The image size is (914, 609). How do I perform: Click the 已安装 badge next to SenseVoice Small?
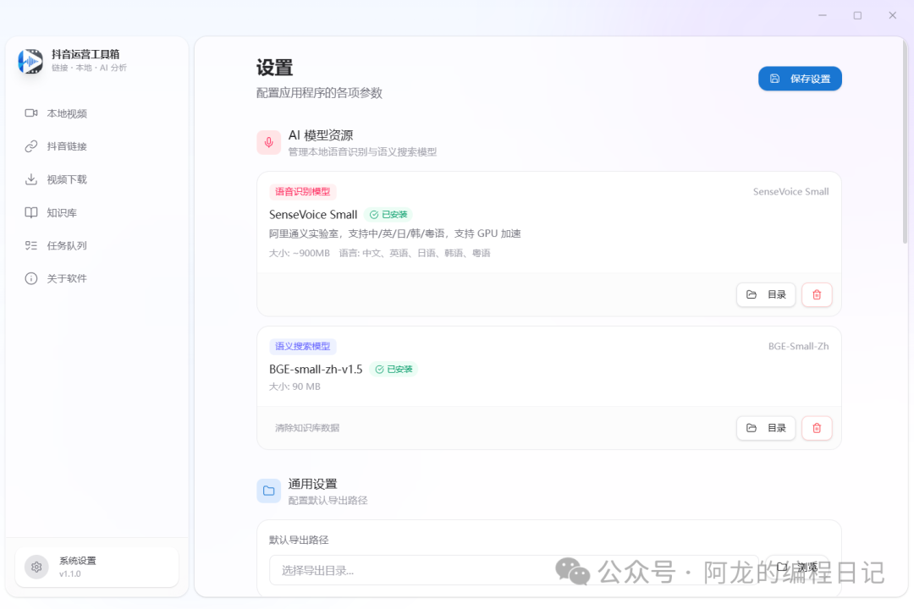[x=388, y=214]
